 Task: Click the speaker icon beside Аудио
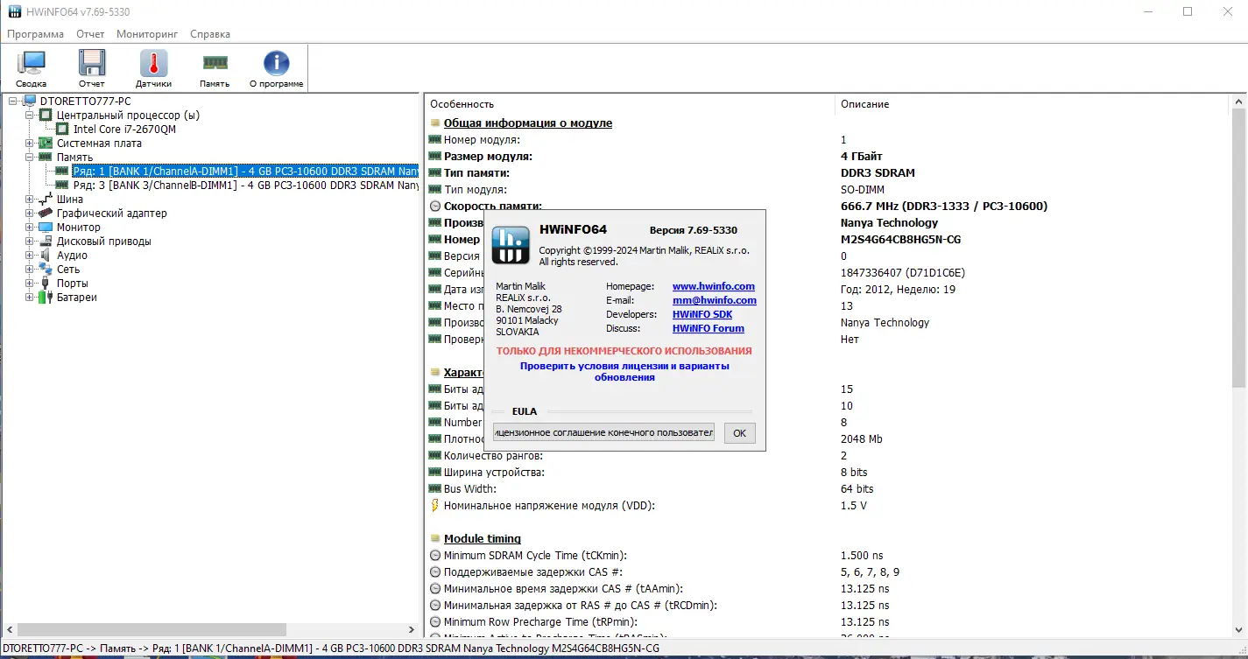coord(46,256)
